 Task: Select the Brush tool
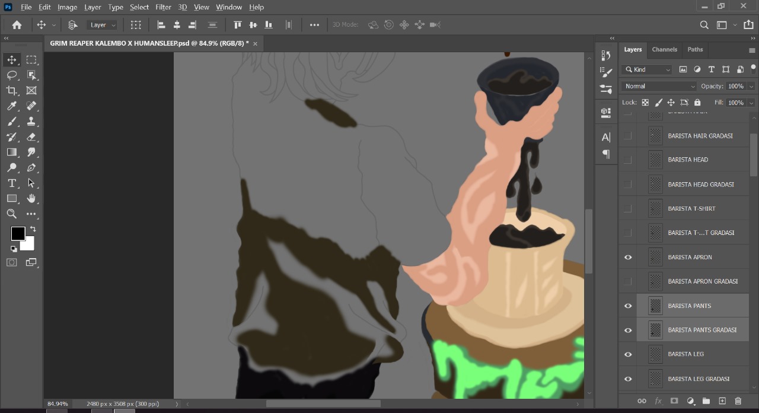[x=12, y=121]
